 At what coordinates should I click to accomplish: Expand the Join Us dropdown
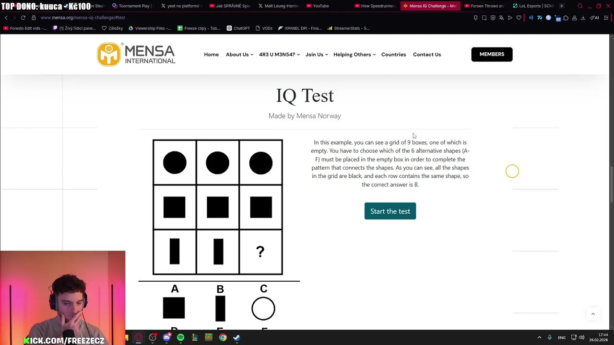coord(317,55)
